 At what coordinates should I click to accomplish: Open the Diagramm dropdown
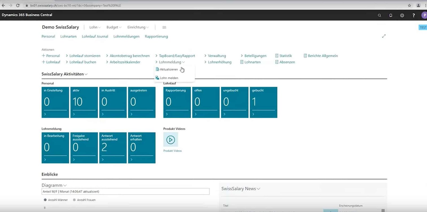pos(54,185)
